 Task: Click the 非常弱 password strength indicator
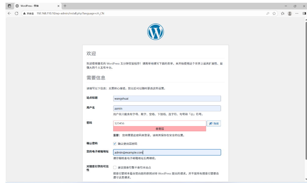click(x=160, y=129)
